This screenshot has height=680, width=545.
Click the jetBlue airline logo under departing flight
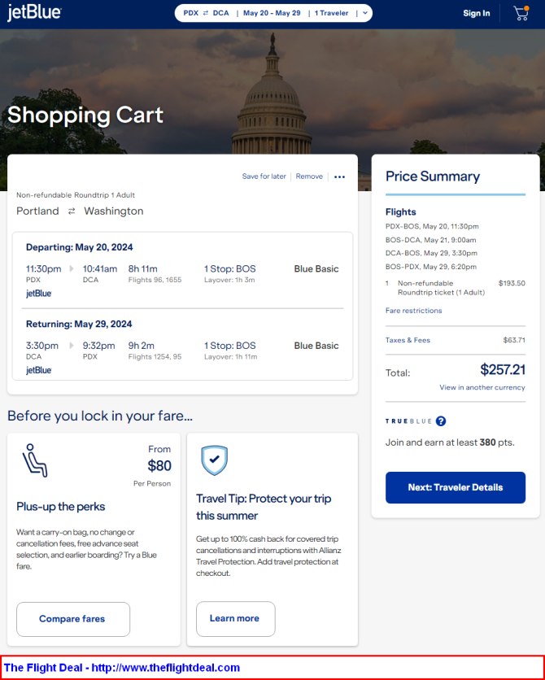pyautogui.click(x=38, y=294)
